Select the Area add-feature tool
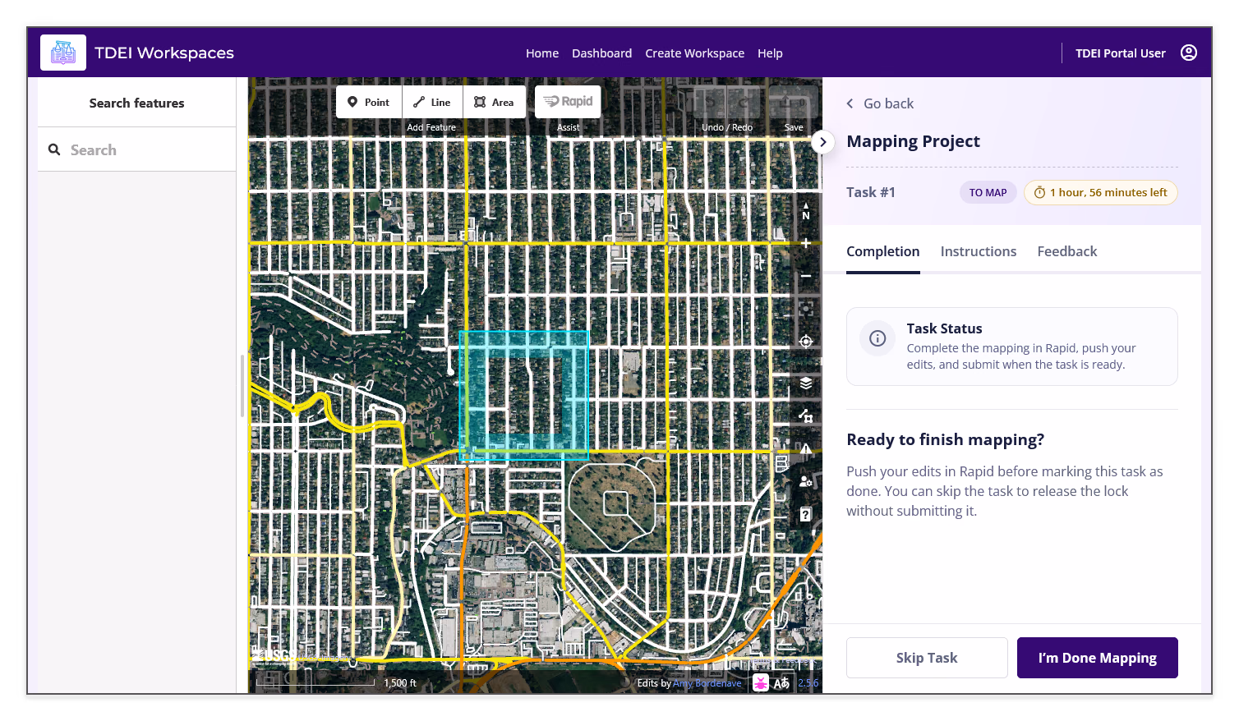The height and width of the screenshot is (721, 1239). (495, 102)
